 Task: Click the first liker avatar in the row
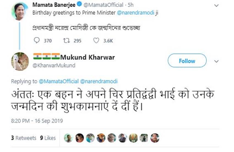(x=69, y=138)
